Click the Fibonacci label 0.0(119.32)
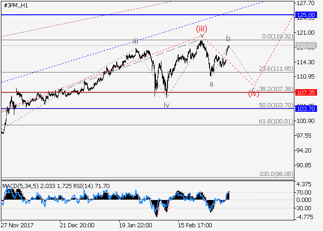This screenshot has height=231, width=323. tap(278, 36)
